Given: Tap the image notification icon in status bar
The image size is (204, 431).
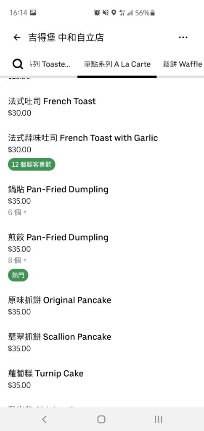Looking at the screenshot, I should pos(33,13).
